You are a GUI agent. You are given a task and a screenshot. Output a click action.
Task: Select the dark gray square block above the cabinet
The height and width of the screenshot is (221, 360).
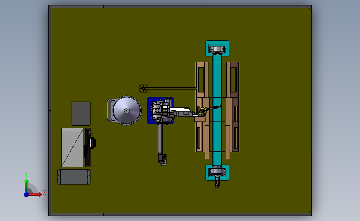(x=81, y=114)
